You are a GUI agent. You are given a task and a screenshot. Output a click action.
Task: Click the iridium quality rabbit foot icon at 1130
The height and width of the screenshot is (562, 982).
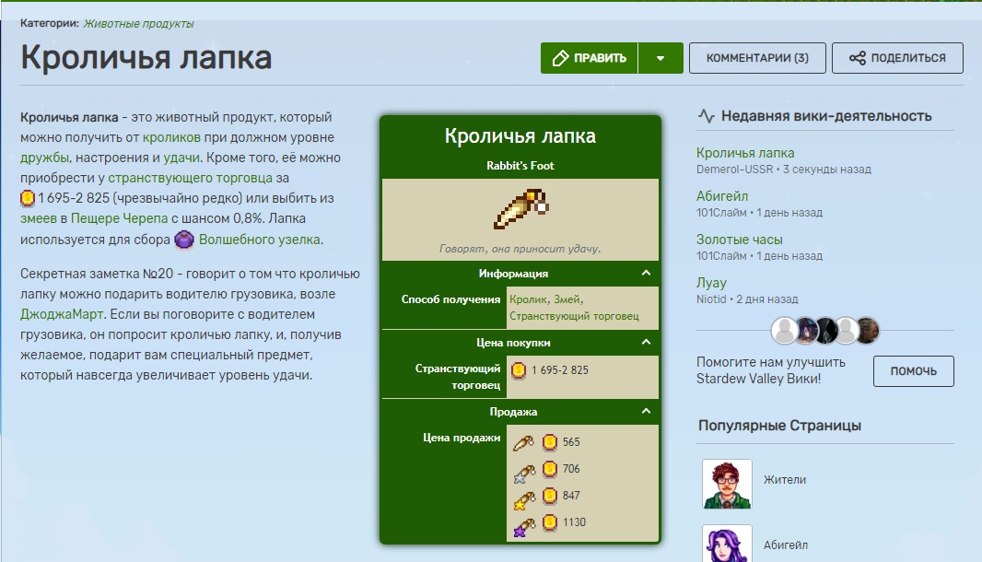point(523,527)
